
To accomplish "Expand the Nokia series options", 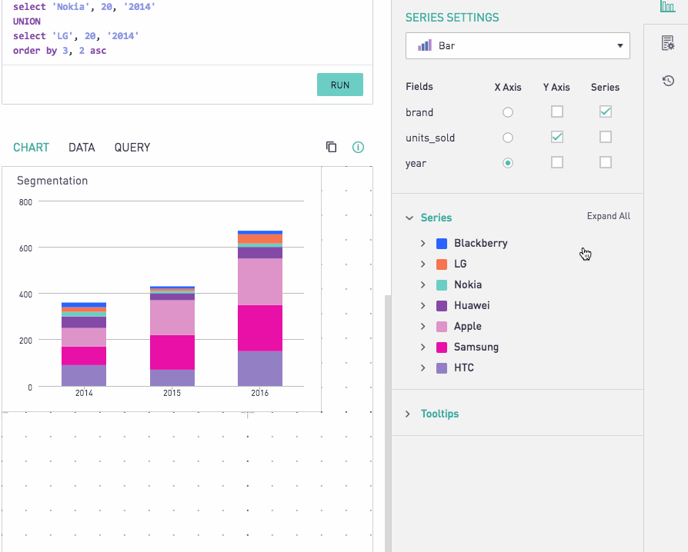I will pos(423,285).
